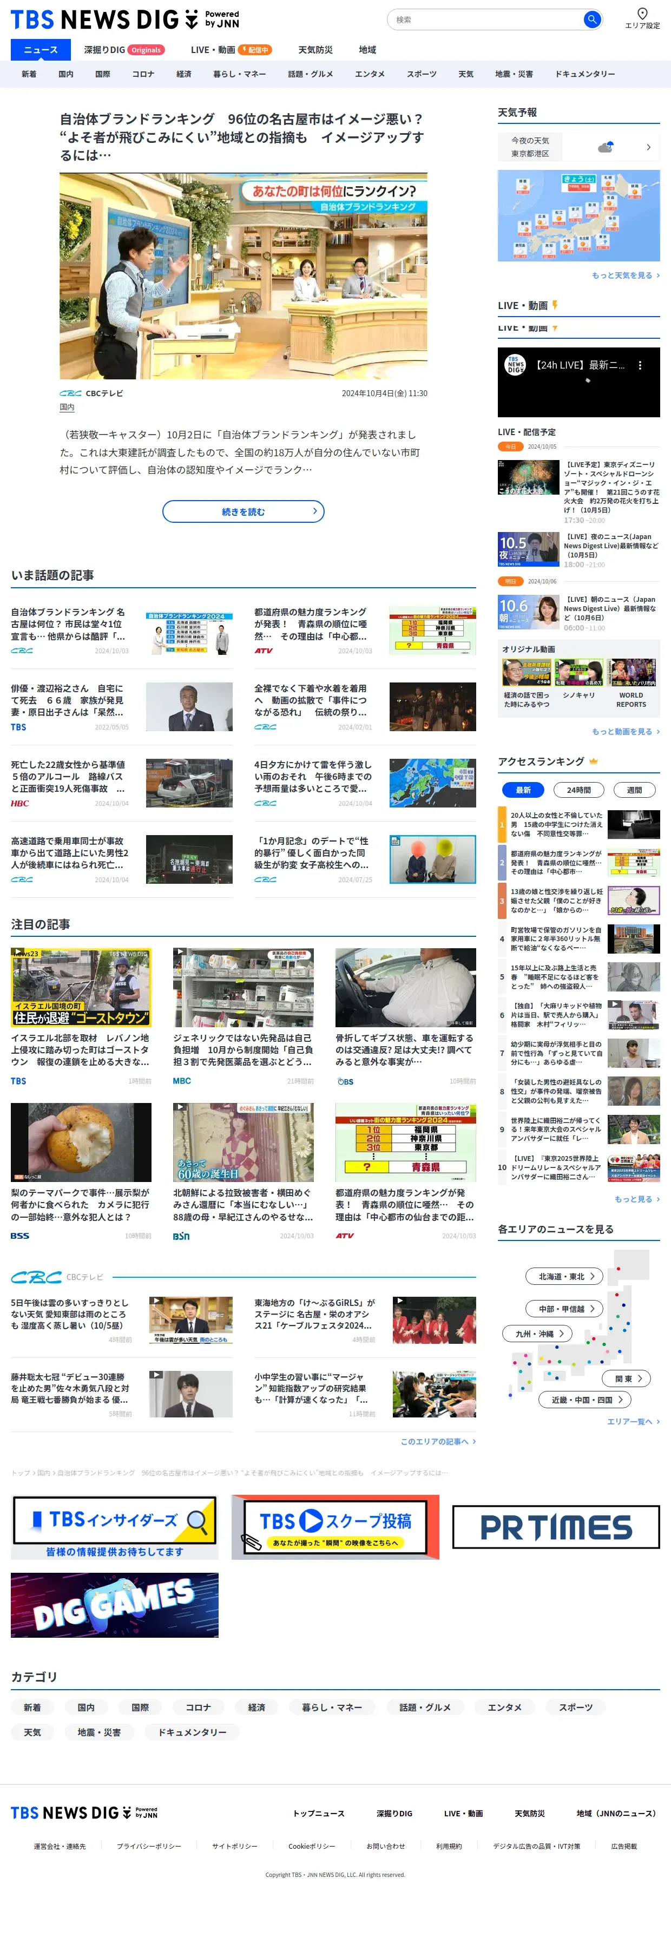Open the YouTube player three-dot menu
Image resolution: width=671 pixels, height=1950 pixels.
tap(640, 365)
